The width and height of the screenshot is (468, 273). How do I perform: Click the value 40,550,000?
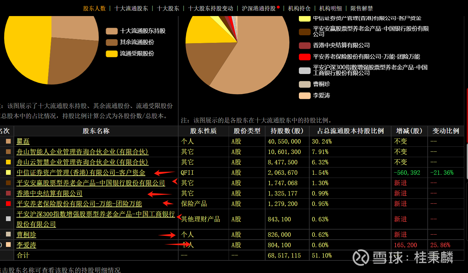(284, 142)
